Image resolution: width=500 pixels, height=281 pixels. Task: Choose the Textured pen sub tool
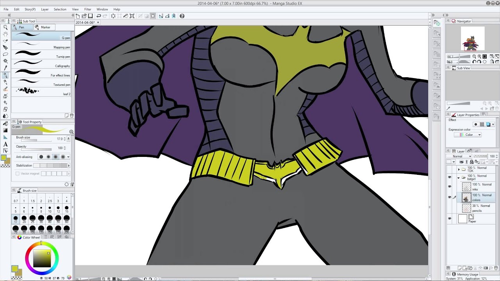[x=41, y=82]
